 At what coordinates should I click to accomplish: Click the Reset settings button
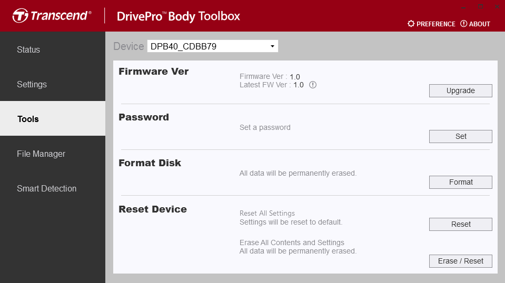(x=461, y=224)
